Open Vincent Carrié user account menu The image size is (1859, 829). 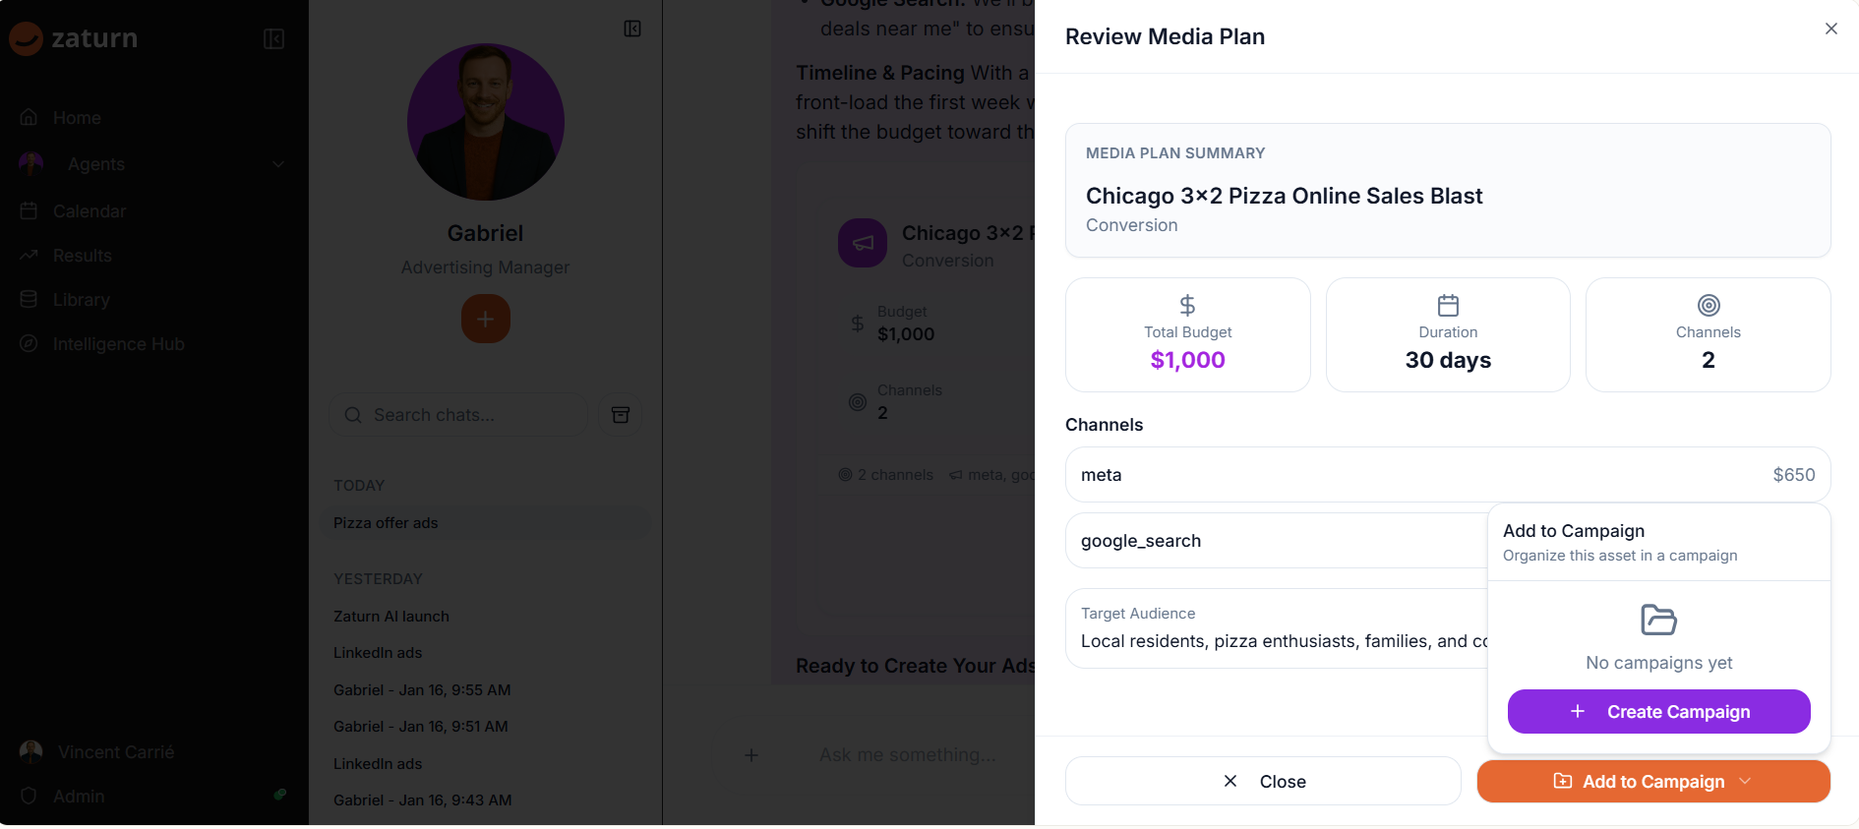pos(116,752)
